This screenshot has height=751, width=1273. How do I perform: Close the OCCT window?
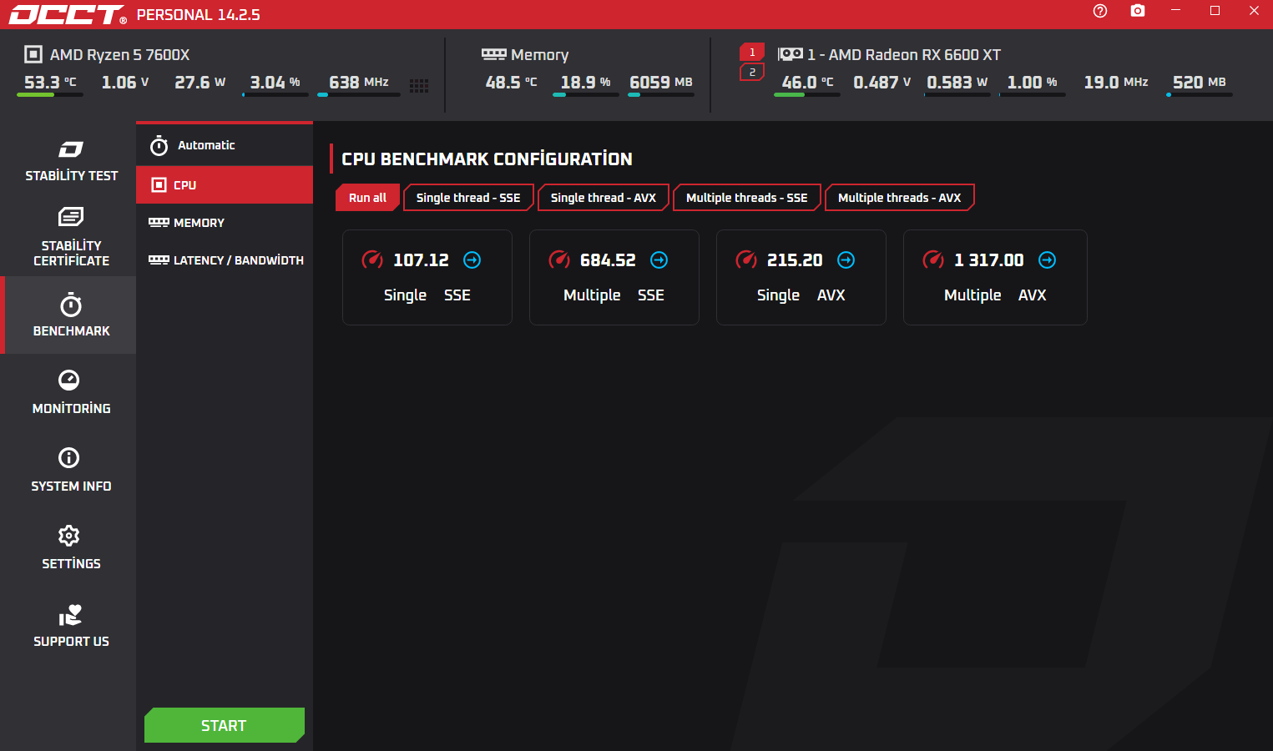pyautogui.click(x=1255, y=10)
